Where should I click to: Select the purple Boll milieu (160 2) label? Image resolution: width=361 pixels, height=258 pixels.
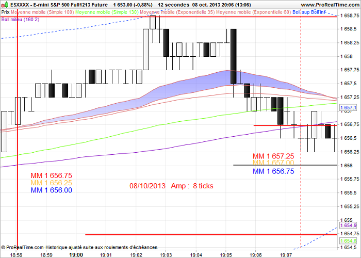(x=20, y=20)
